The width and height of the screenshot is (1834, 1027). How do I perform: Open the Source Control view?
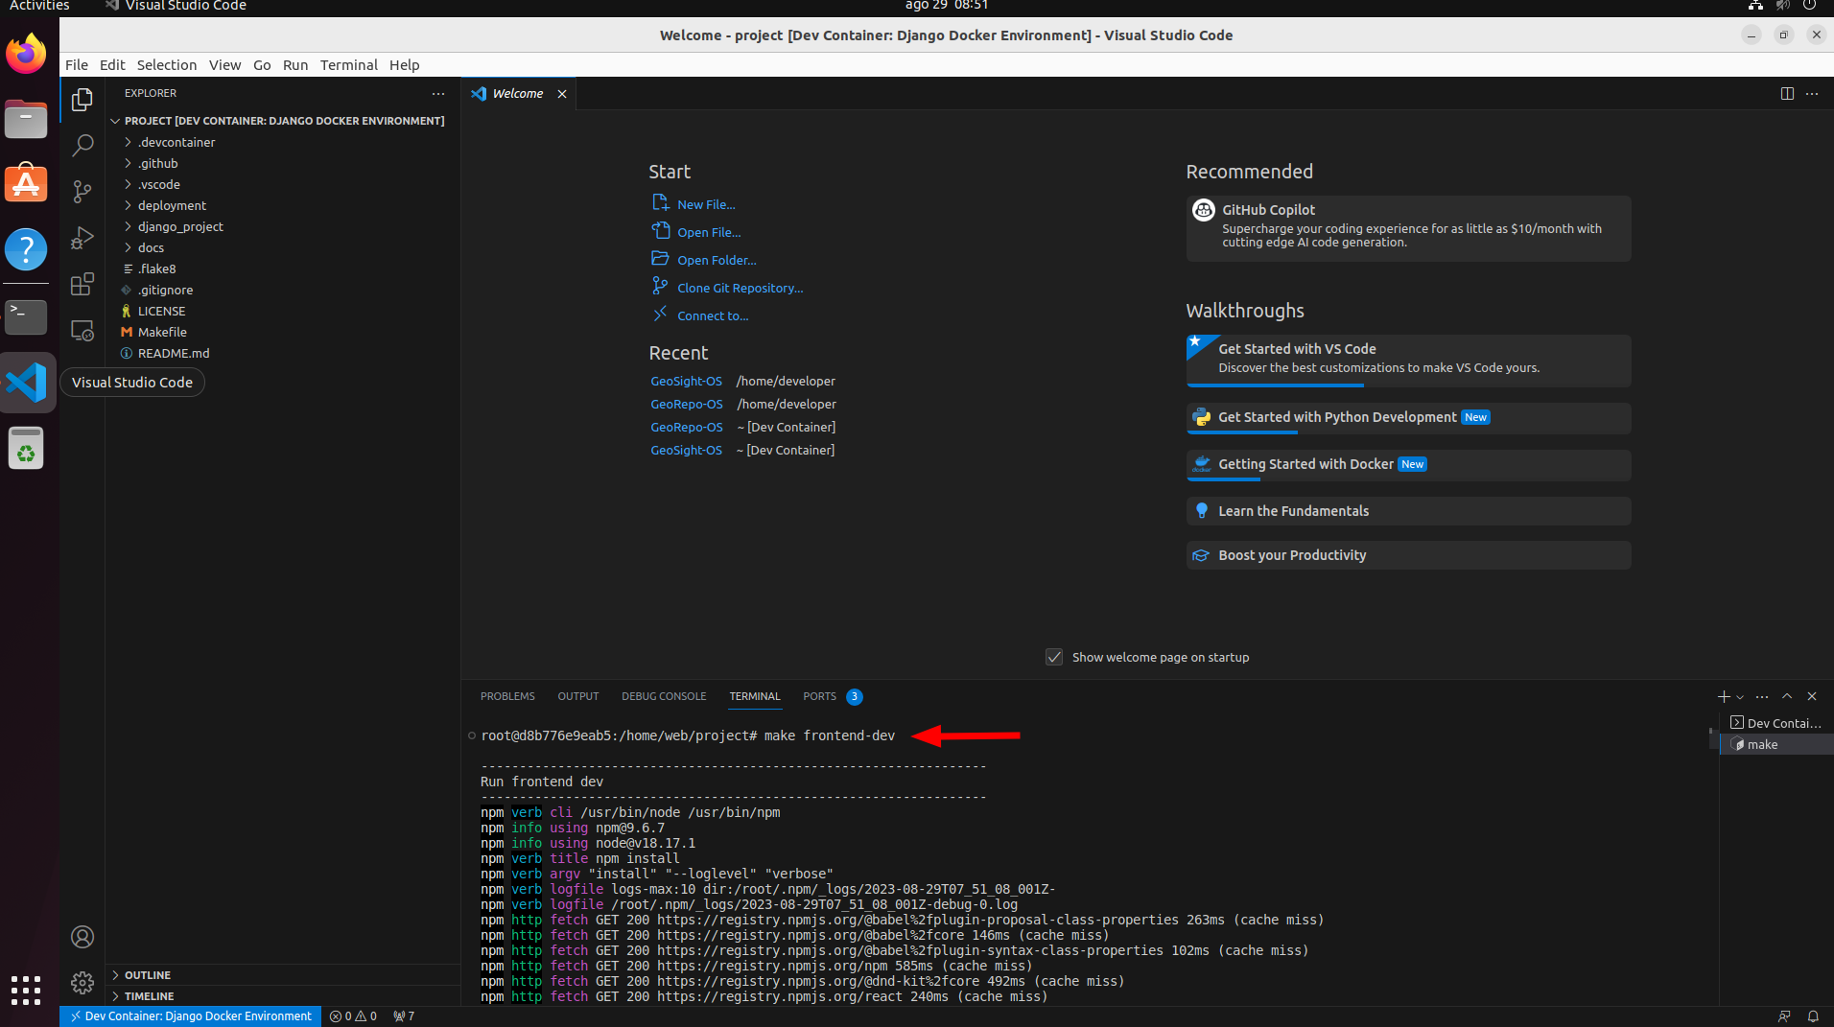pyautogui.click(x=82, y=192)
